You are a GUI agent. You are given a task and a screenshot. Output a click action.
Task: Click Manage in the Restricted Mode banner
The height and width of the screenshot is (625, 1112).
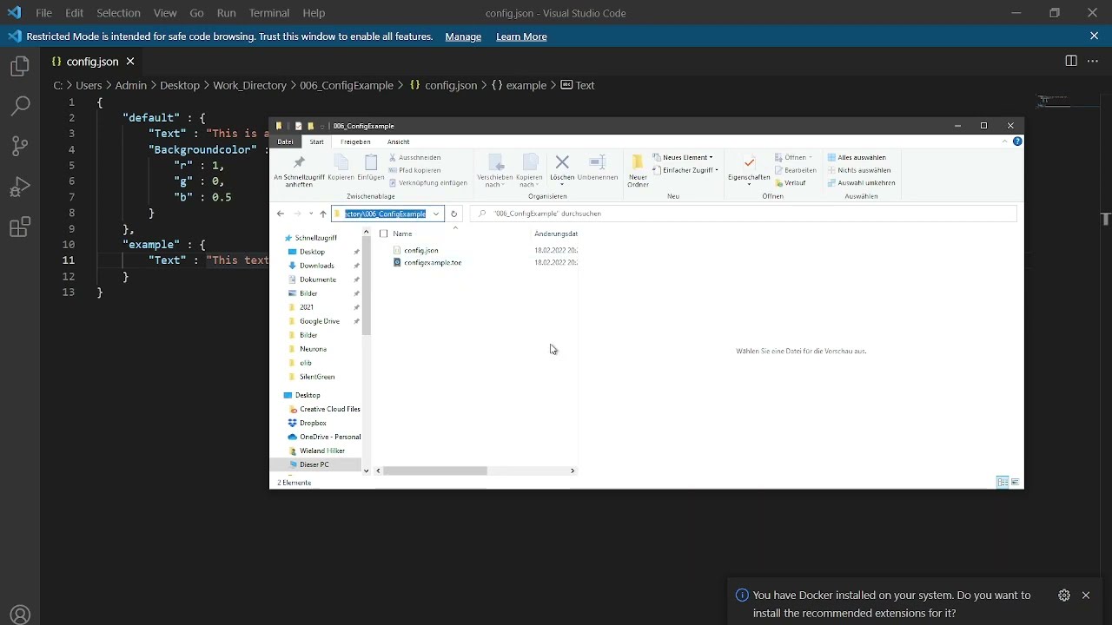(463, 36)
